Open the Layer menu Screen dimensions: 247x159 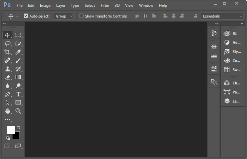[61, 6]
